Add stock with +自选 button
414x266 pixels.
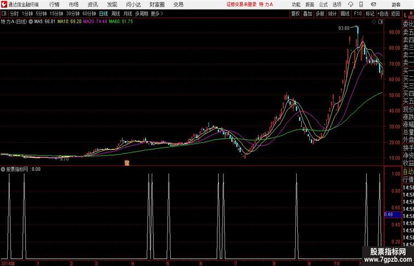coord(383,14)
